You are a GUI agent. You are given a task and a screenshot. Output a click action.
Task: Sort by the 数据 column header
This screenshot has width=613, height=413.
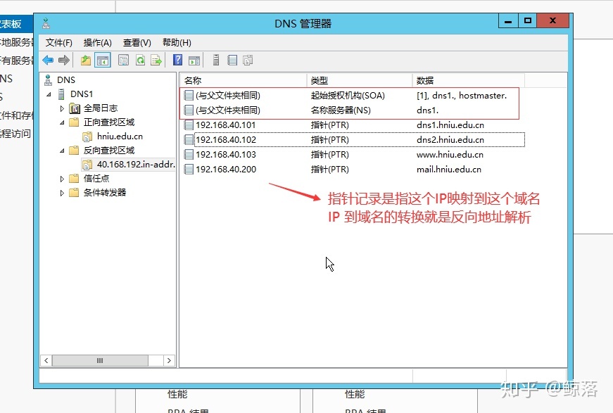point(468,80)
